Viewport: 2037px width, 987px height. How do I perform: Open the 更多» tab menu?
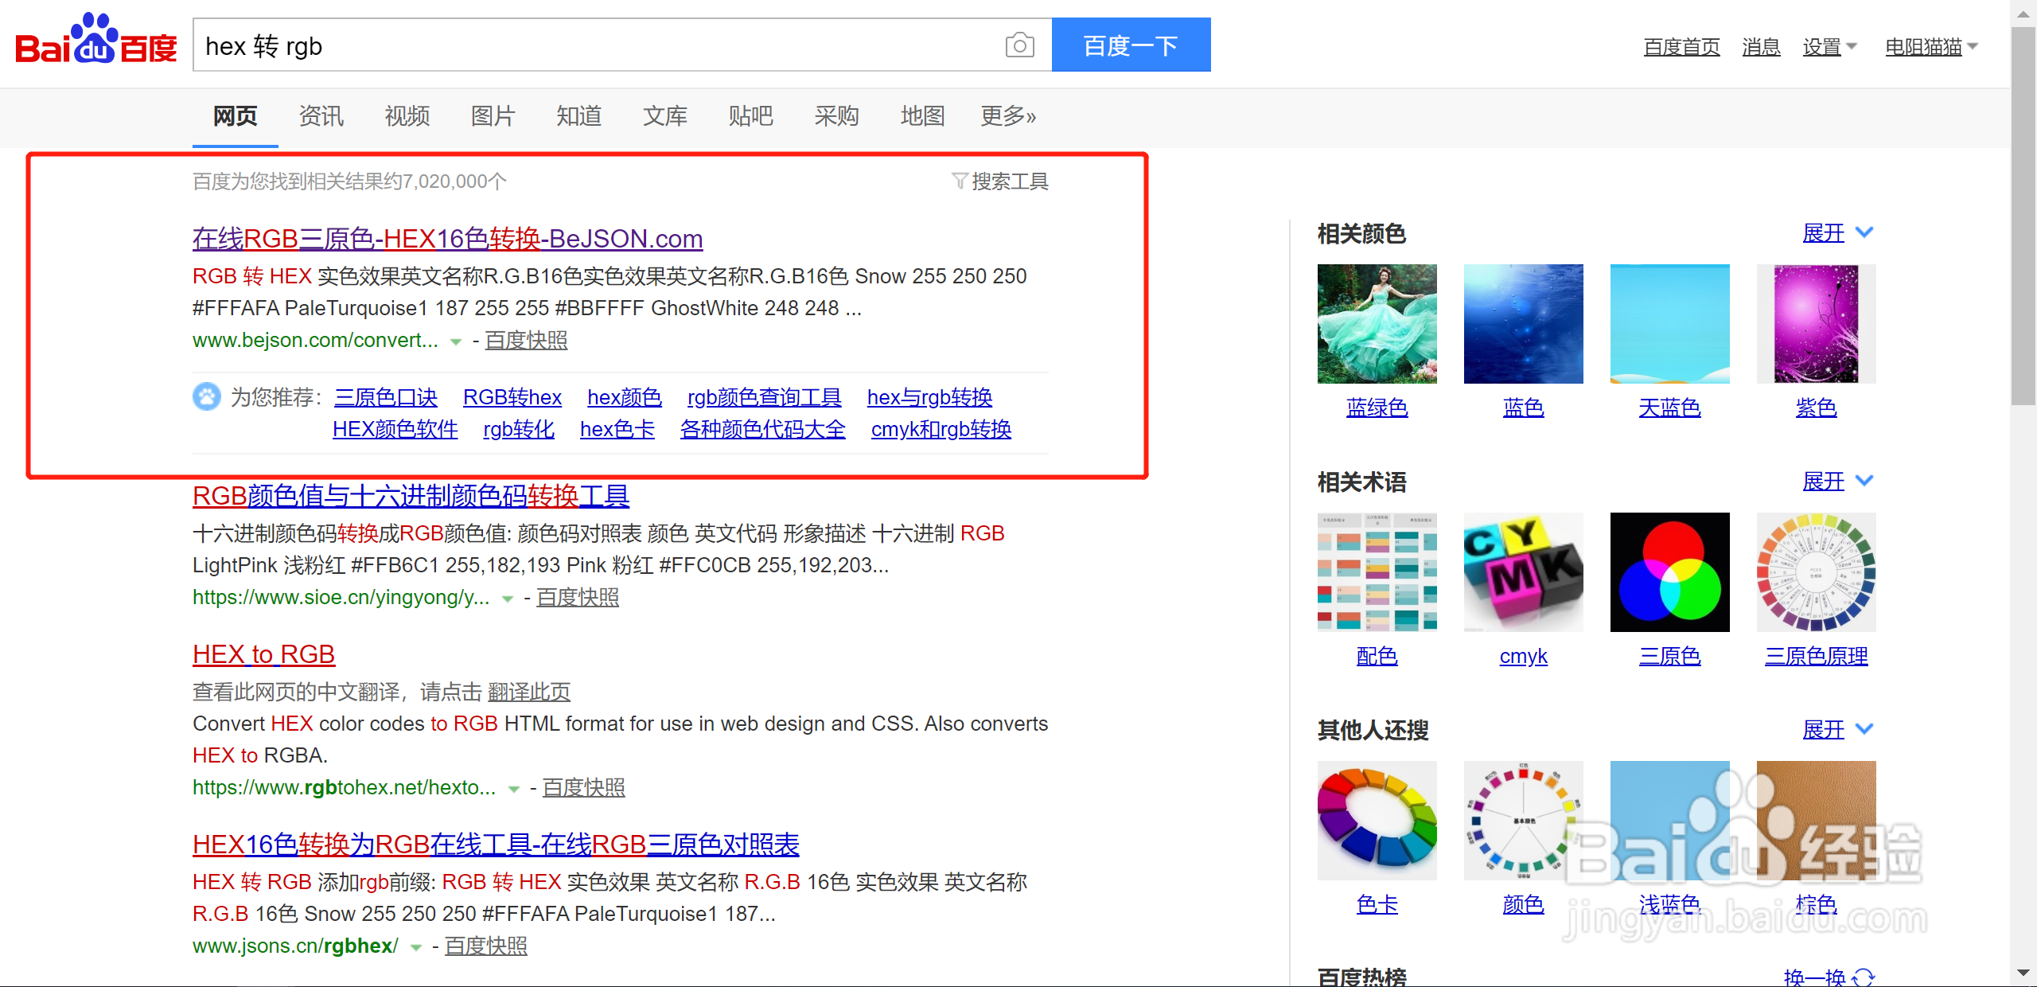(x=1008, y=116)
